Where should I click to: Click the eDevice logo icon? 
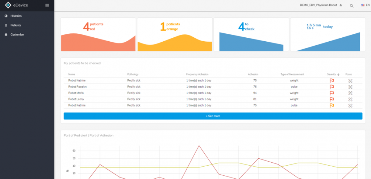point(8,5)
